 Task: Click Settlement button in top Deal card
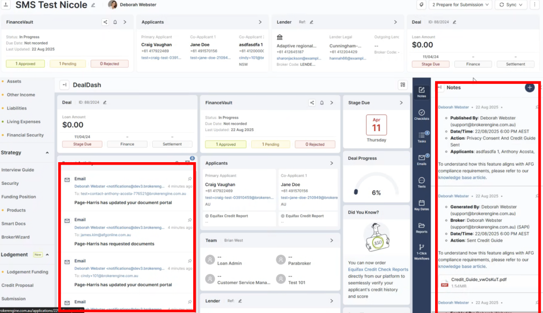(x=515, y=64)
